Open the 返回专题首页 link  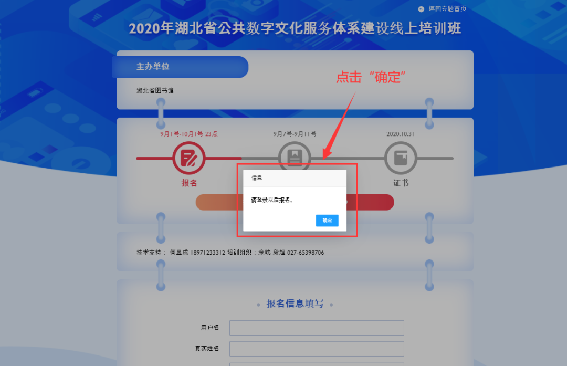click(x=447, y=9)
